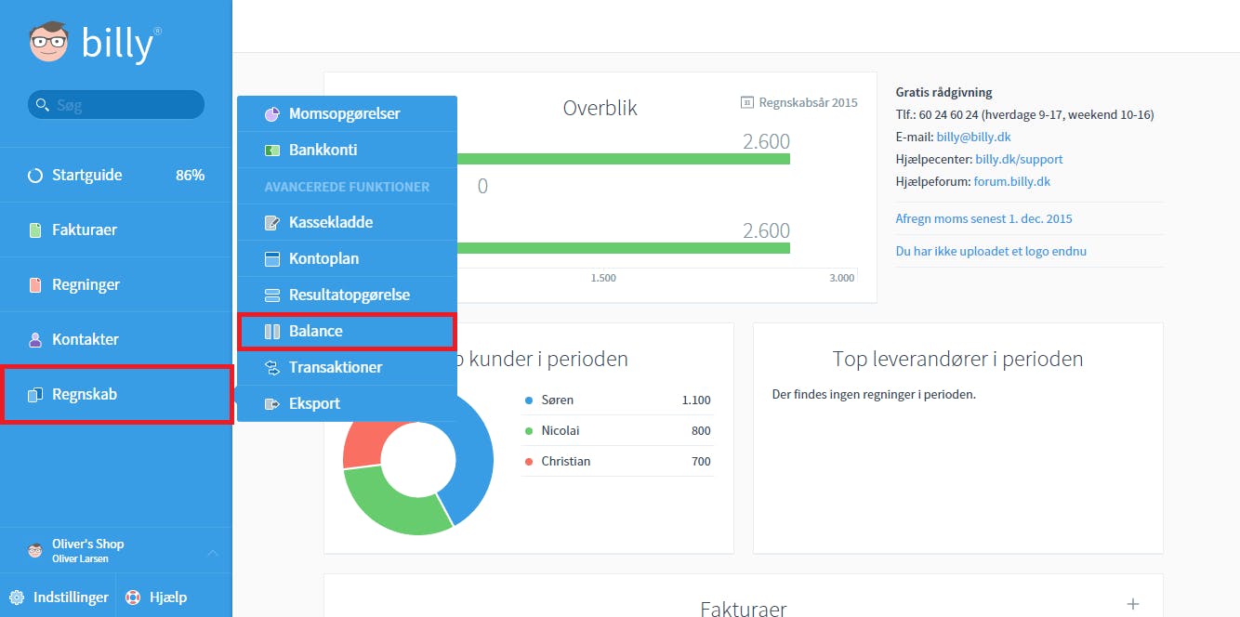This screenshot has width=1240, height=617.
Task: Click the Eksport arrow icon
Action: coord(272,404)
